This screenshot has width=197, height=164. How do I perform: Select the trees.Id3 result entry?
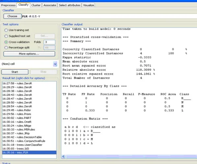(29, 149)
